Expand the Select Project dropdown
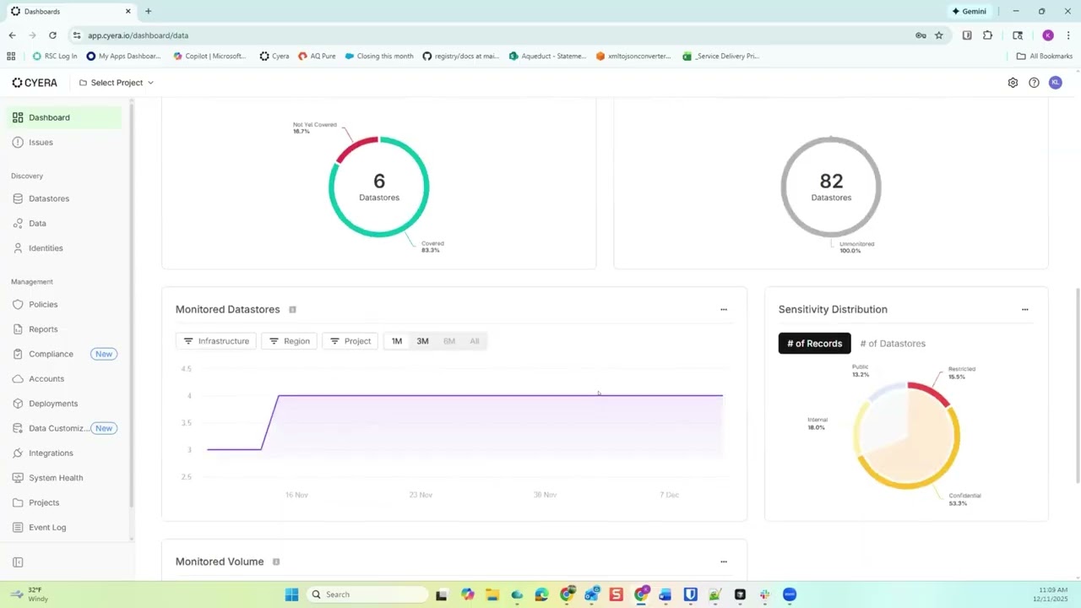Screen dimensions: 1081x608 [117, 83]
